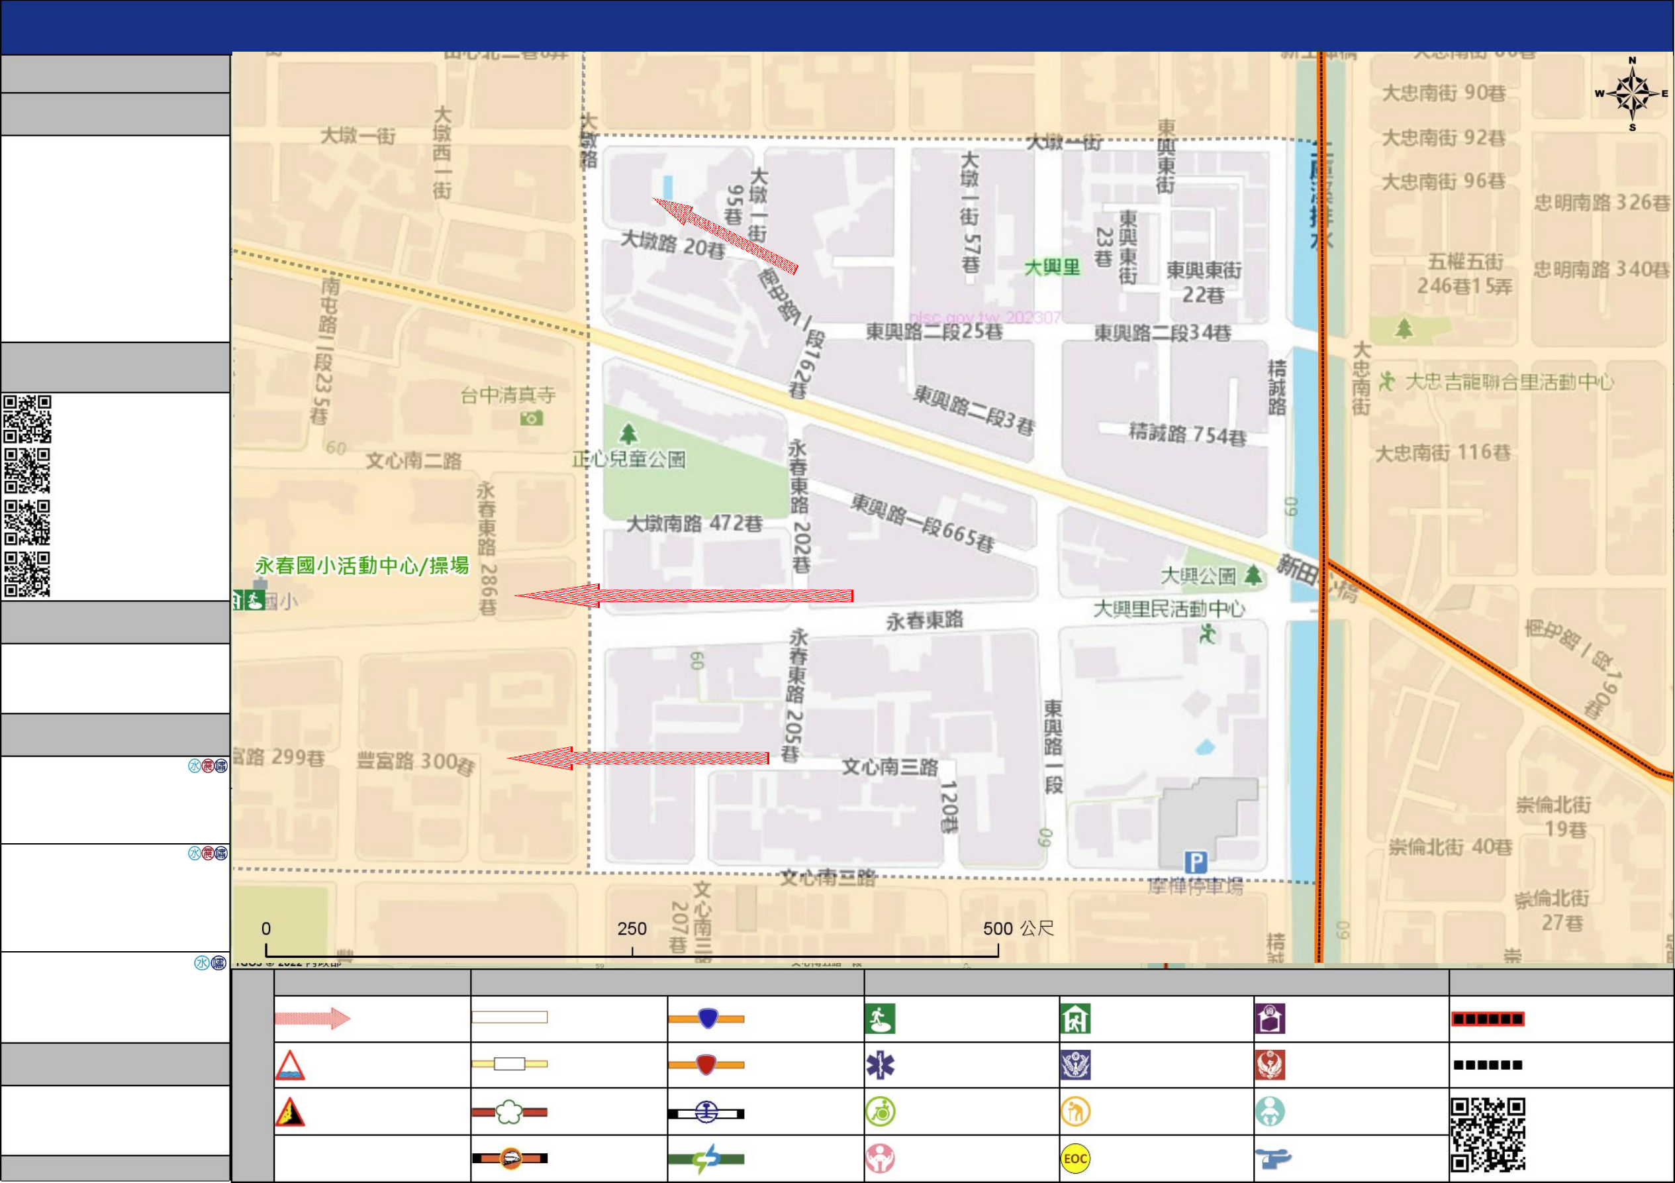Image resolution: width=1675 pixels, height=1183 pixels.
Task: Click the railway emblem legend symbol
Action: point(706,1113)
